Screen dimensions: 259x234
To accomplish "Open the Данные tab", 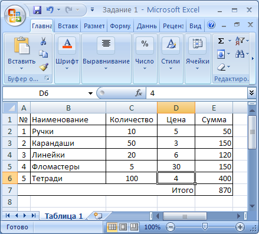I will pos(147,26).
